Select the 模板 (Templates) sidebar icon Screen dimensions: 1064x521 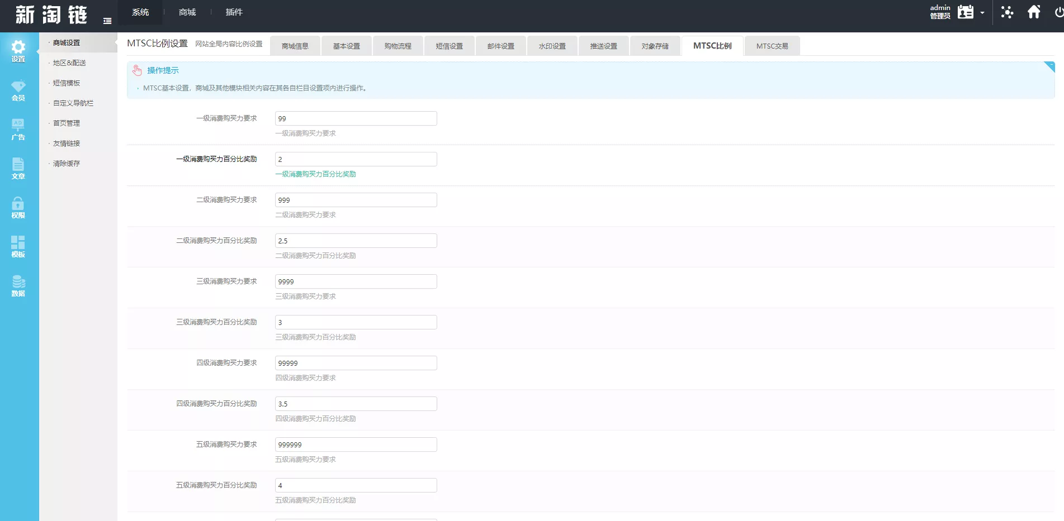click(x=18, y=246)
